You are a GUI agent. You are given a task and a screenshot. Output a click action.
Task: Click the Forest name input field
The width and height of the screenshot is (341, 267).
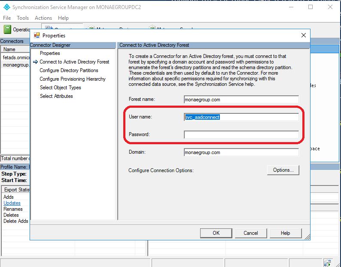click(x=241, y=100)
